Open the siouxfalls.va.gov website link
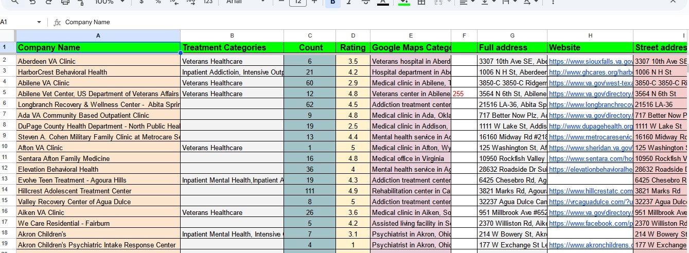 (x=591, y=61)
